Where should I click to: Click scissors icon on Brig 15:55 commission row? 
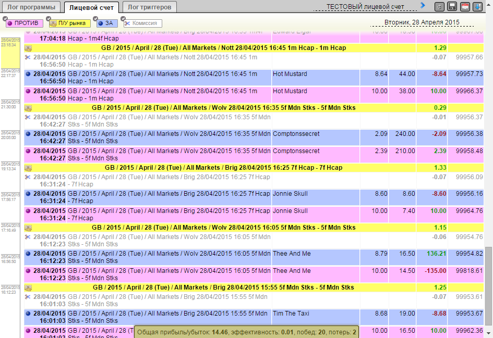coord(28,297)
